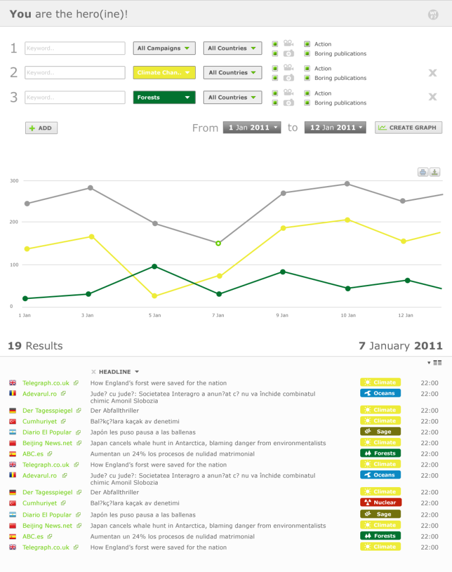Click the video camera icon in row 2
Screen dimensions: 452x572
(x=289, y=68)
